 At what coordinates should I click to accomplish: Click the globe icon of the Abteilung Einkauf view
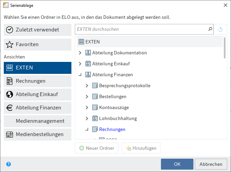(x=10, y=94)
